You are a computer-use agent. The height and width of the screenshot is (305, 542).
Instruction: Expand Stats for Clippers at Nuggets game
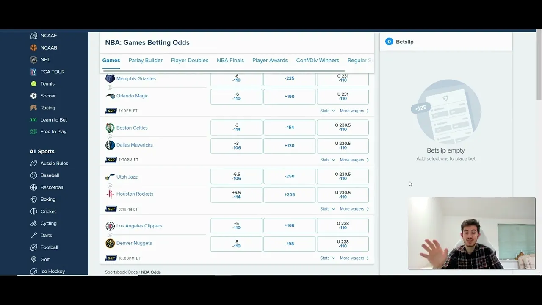[328, 258]
